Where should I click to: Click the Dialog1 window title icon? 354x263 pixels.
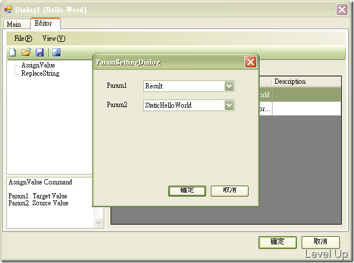tap(8, 9)
